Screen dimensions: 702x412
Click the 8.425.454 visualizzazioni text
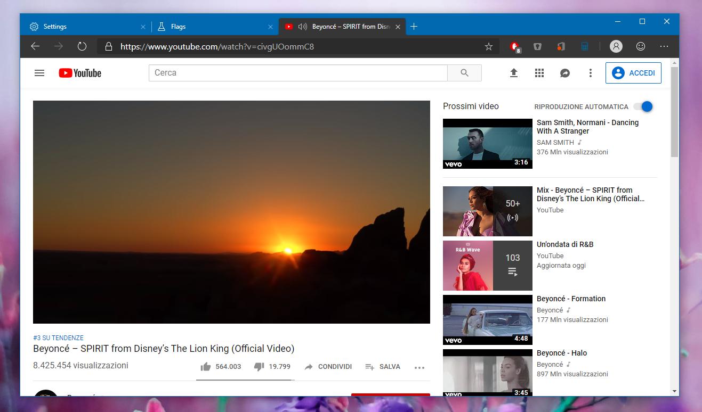[80, 366]
